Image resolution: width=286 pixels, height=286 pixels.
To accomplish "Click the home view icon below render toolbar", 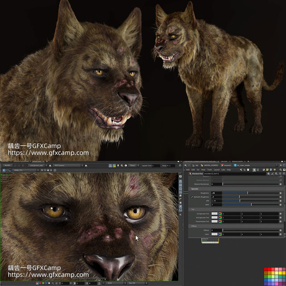I will 48,170.
